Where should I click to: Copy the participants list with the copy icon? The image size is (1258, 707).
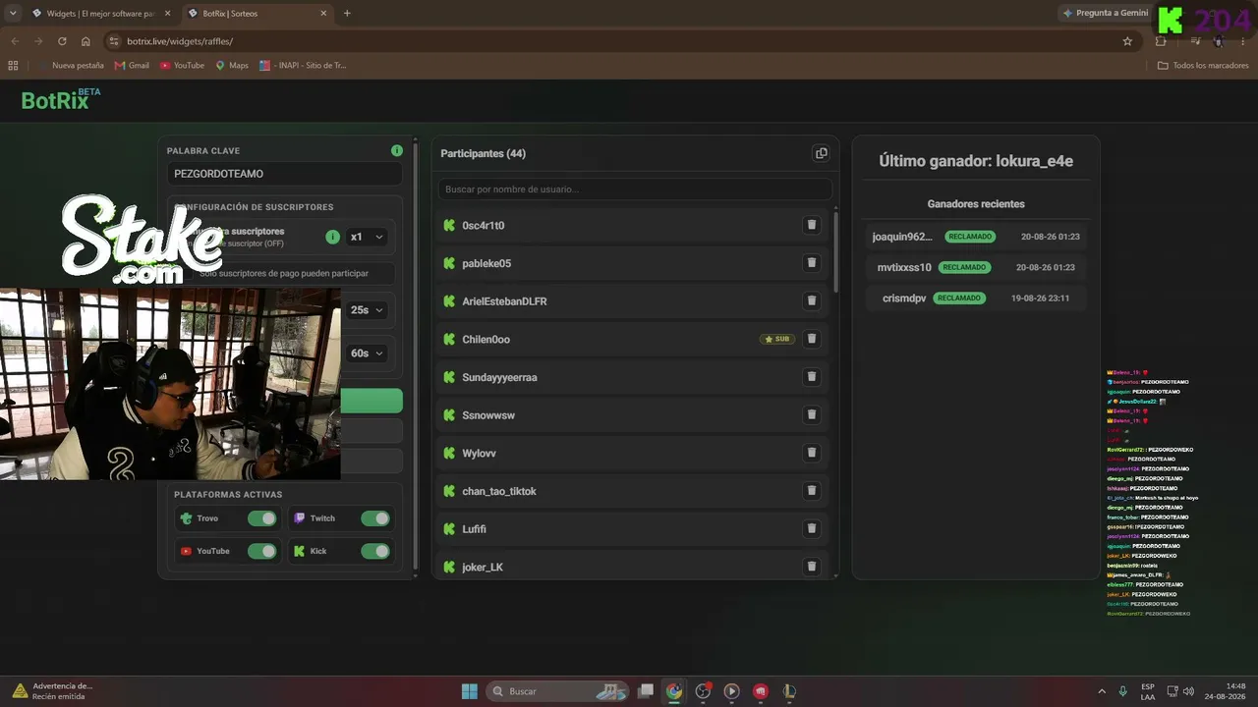click(x=821, y=153)
